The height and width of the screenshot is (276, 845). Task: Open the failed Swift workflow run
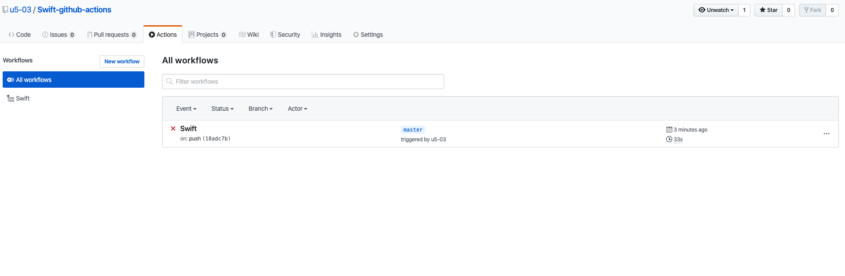[188, 128]
